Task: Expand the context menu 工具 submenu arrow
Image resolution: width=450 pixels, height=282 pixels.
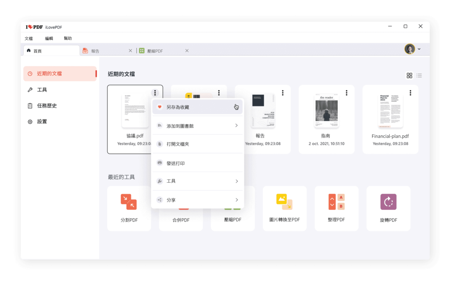Action: [236, 181]
